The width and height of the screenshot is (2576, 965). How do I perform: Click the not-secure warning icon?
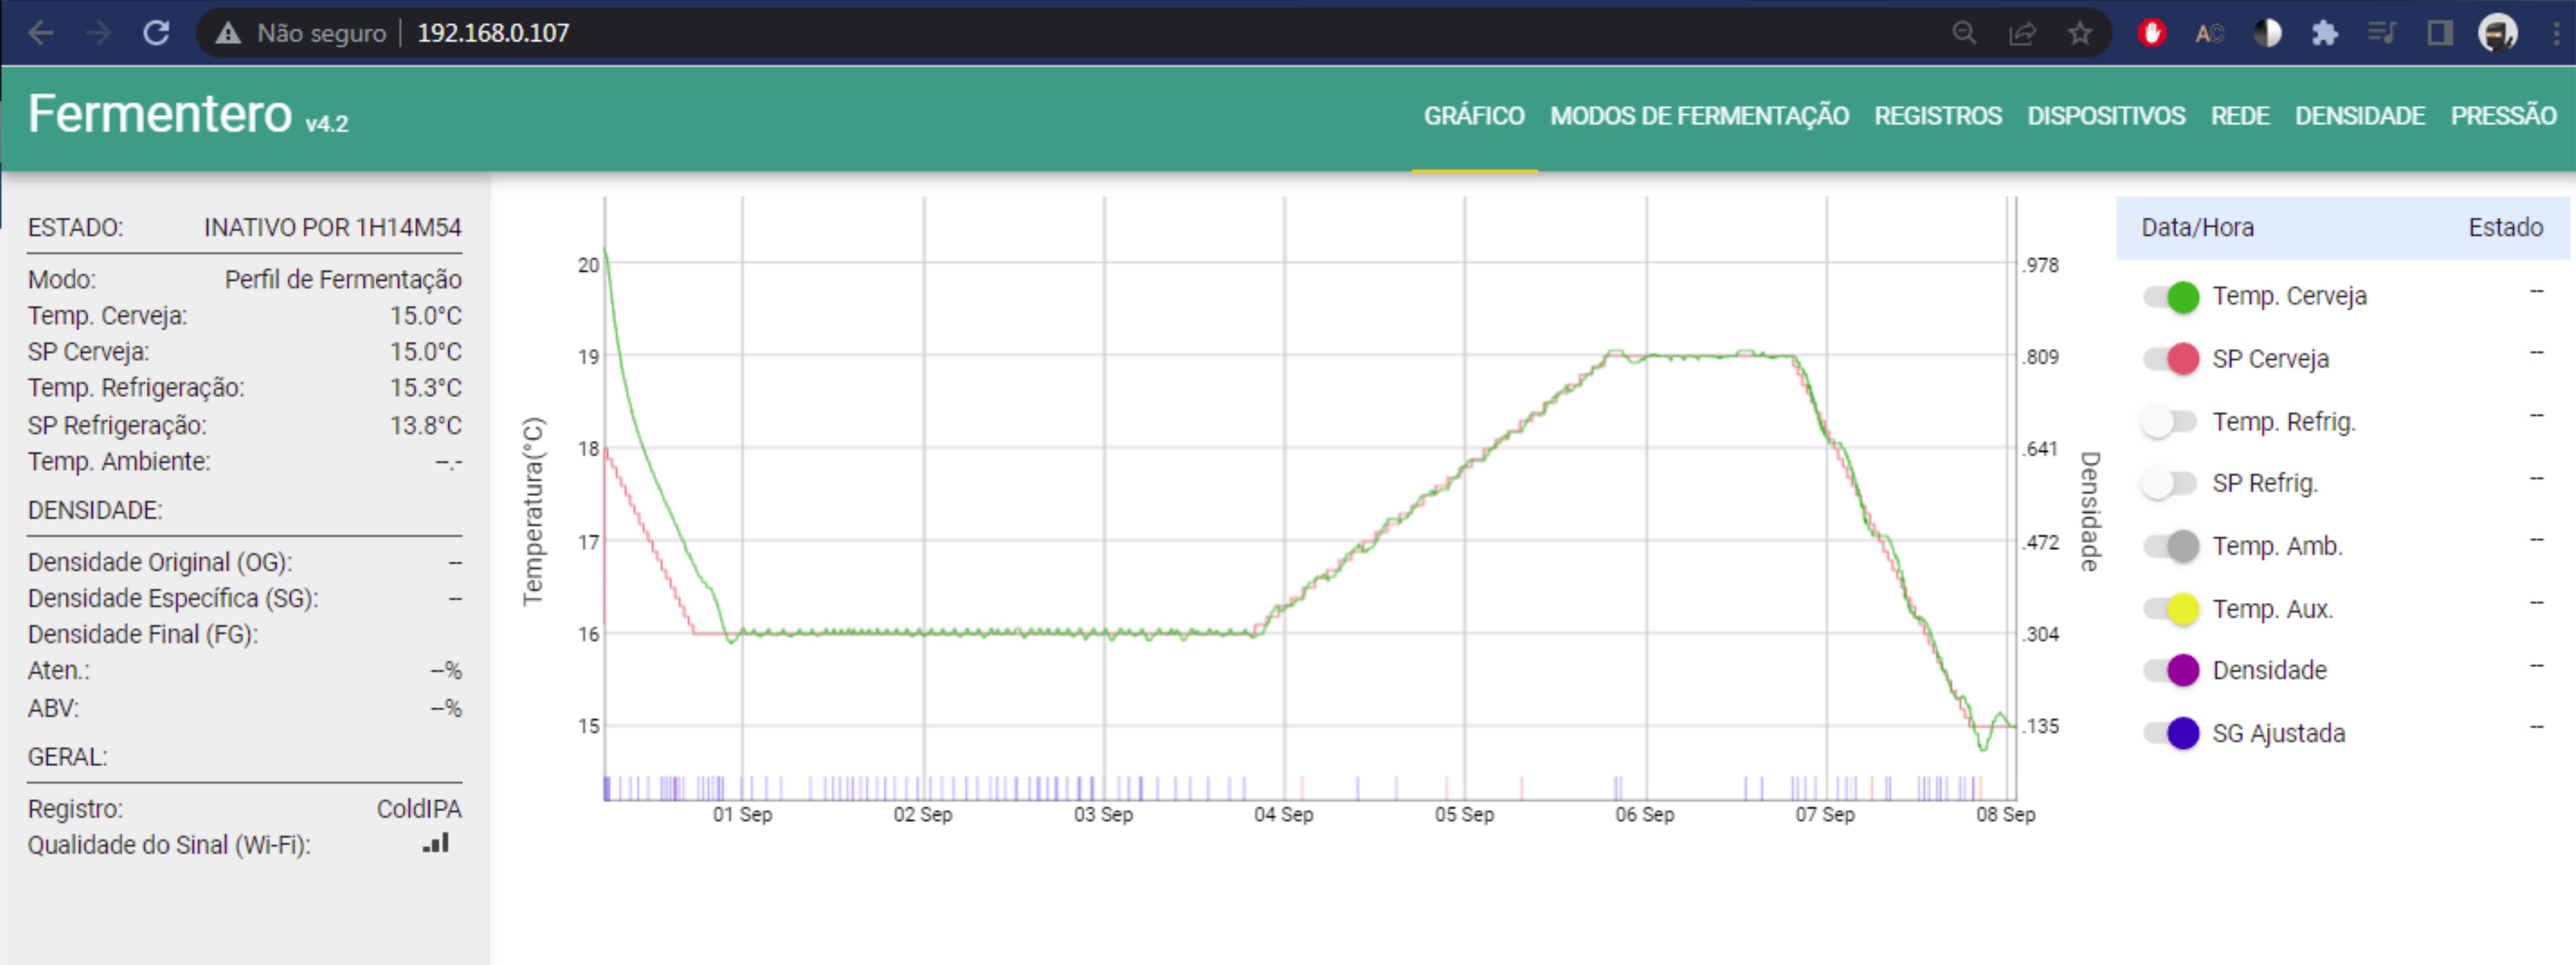click(228, 33)
